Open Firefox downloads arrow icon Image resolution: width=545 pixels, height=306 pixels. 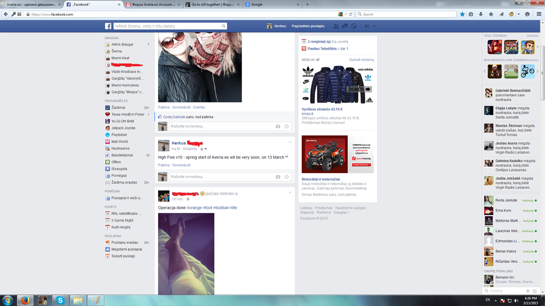coord(481,14)
